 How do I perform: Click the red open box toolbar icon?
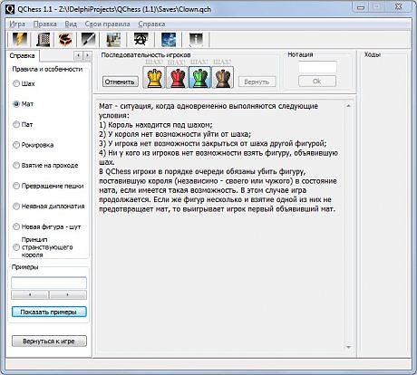coord(66,40)
